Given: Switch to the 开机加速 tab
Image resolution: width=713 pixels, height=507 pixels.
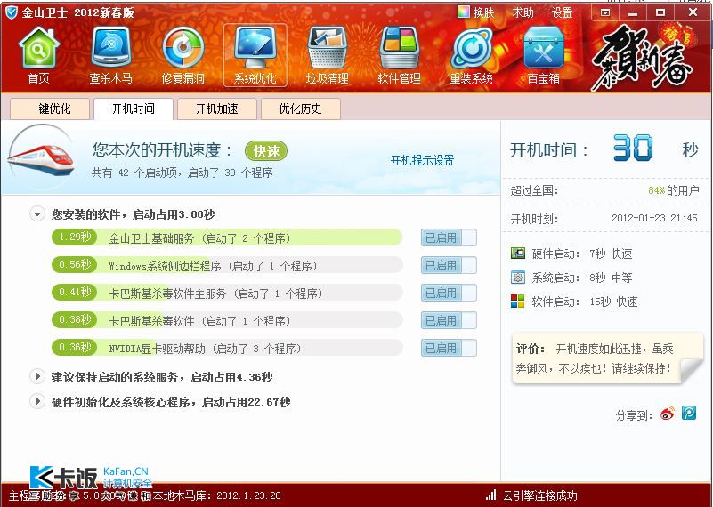Looking at the screenshot, I should 217,109.
